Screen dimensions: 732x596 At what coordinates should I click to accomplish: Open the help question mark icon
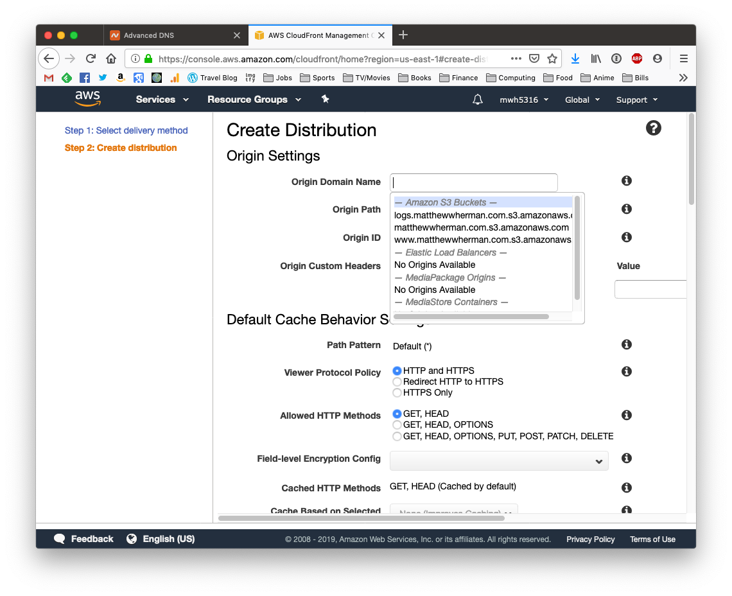[654, 128]
